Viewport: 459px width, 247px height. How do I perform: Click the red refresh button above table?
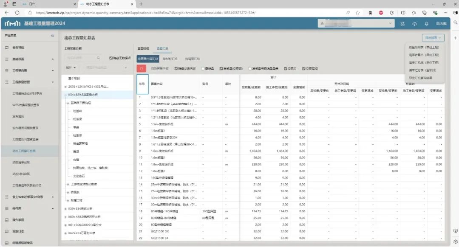(142, 68)
